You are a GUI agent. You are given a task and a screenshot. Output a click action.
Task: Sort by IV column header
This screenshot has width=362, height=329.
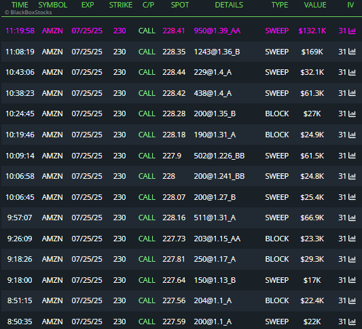(x=350, y=5)
